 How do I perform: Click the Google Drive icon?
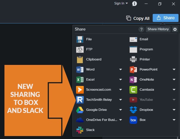tap(80, 110)
